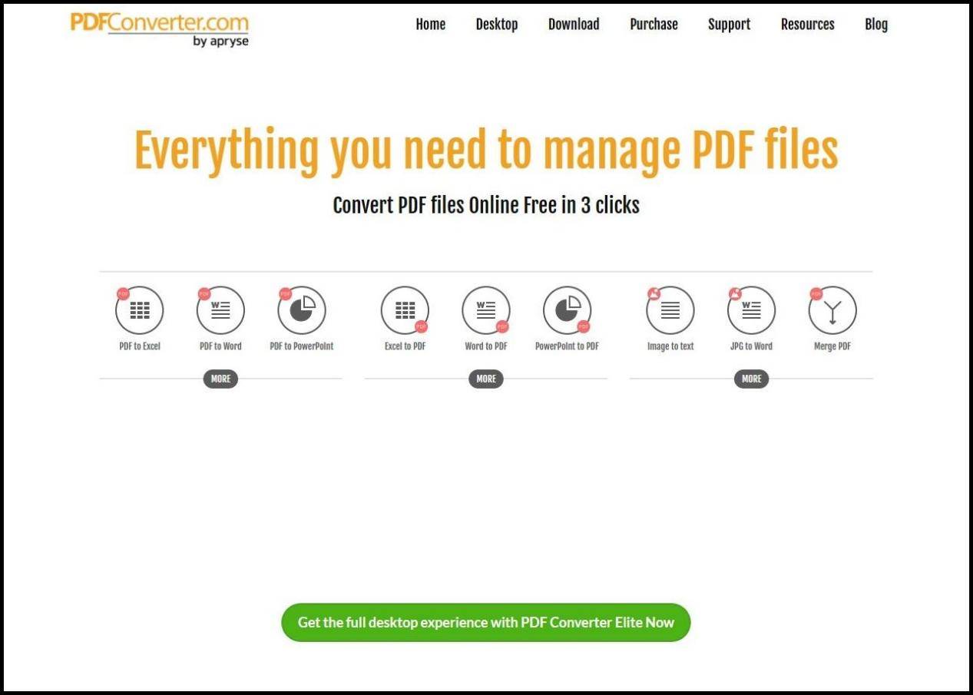Go to the Home menu item
The width and height of the screenshot is (973, 695).
(x=431, y=25)
